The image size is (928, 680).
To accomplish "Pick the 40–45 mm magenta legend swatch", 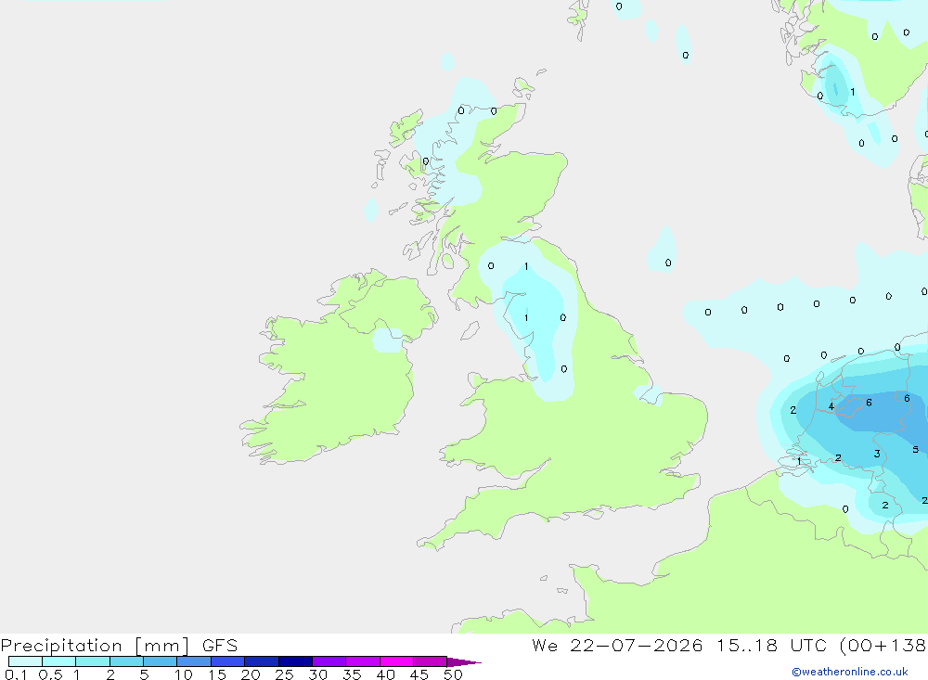I will click(396, 661).
